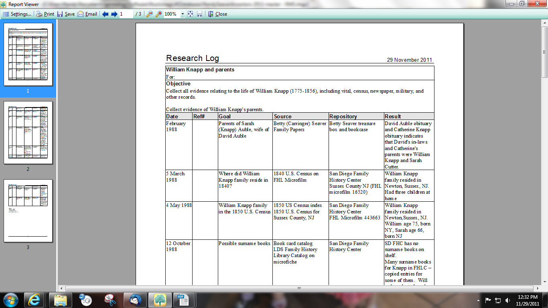Close the Report Viewer
This screenshot has height=308, width=548.
click(x=217, y=14)
